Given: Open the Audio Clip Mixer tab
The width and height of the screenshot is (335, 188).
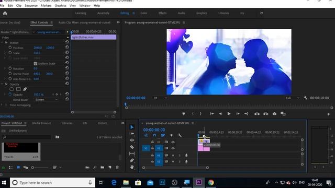Looking at the screenshot, I should pyautogui.click(x=84, y=22).
